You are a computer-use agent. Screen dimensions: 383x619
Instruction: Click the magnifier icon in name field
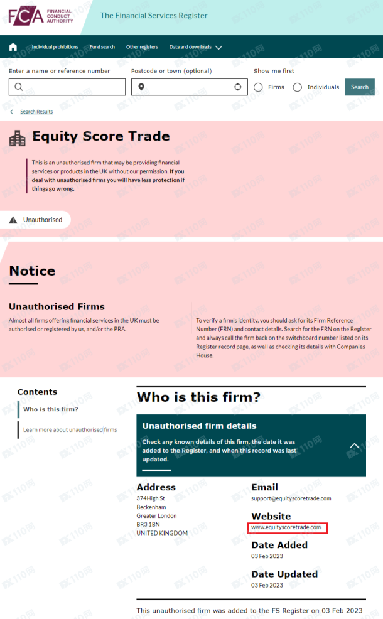coord(19,87)
